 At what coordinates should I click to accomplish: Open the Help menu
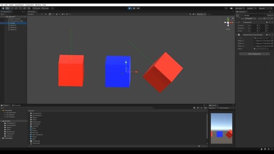(x=44, y=5)
